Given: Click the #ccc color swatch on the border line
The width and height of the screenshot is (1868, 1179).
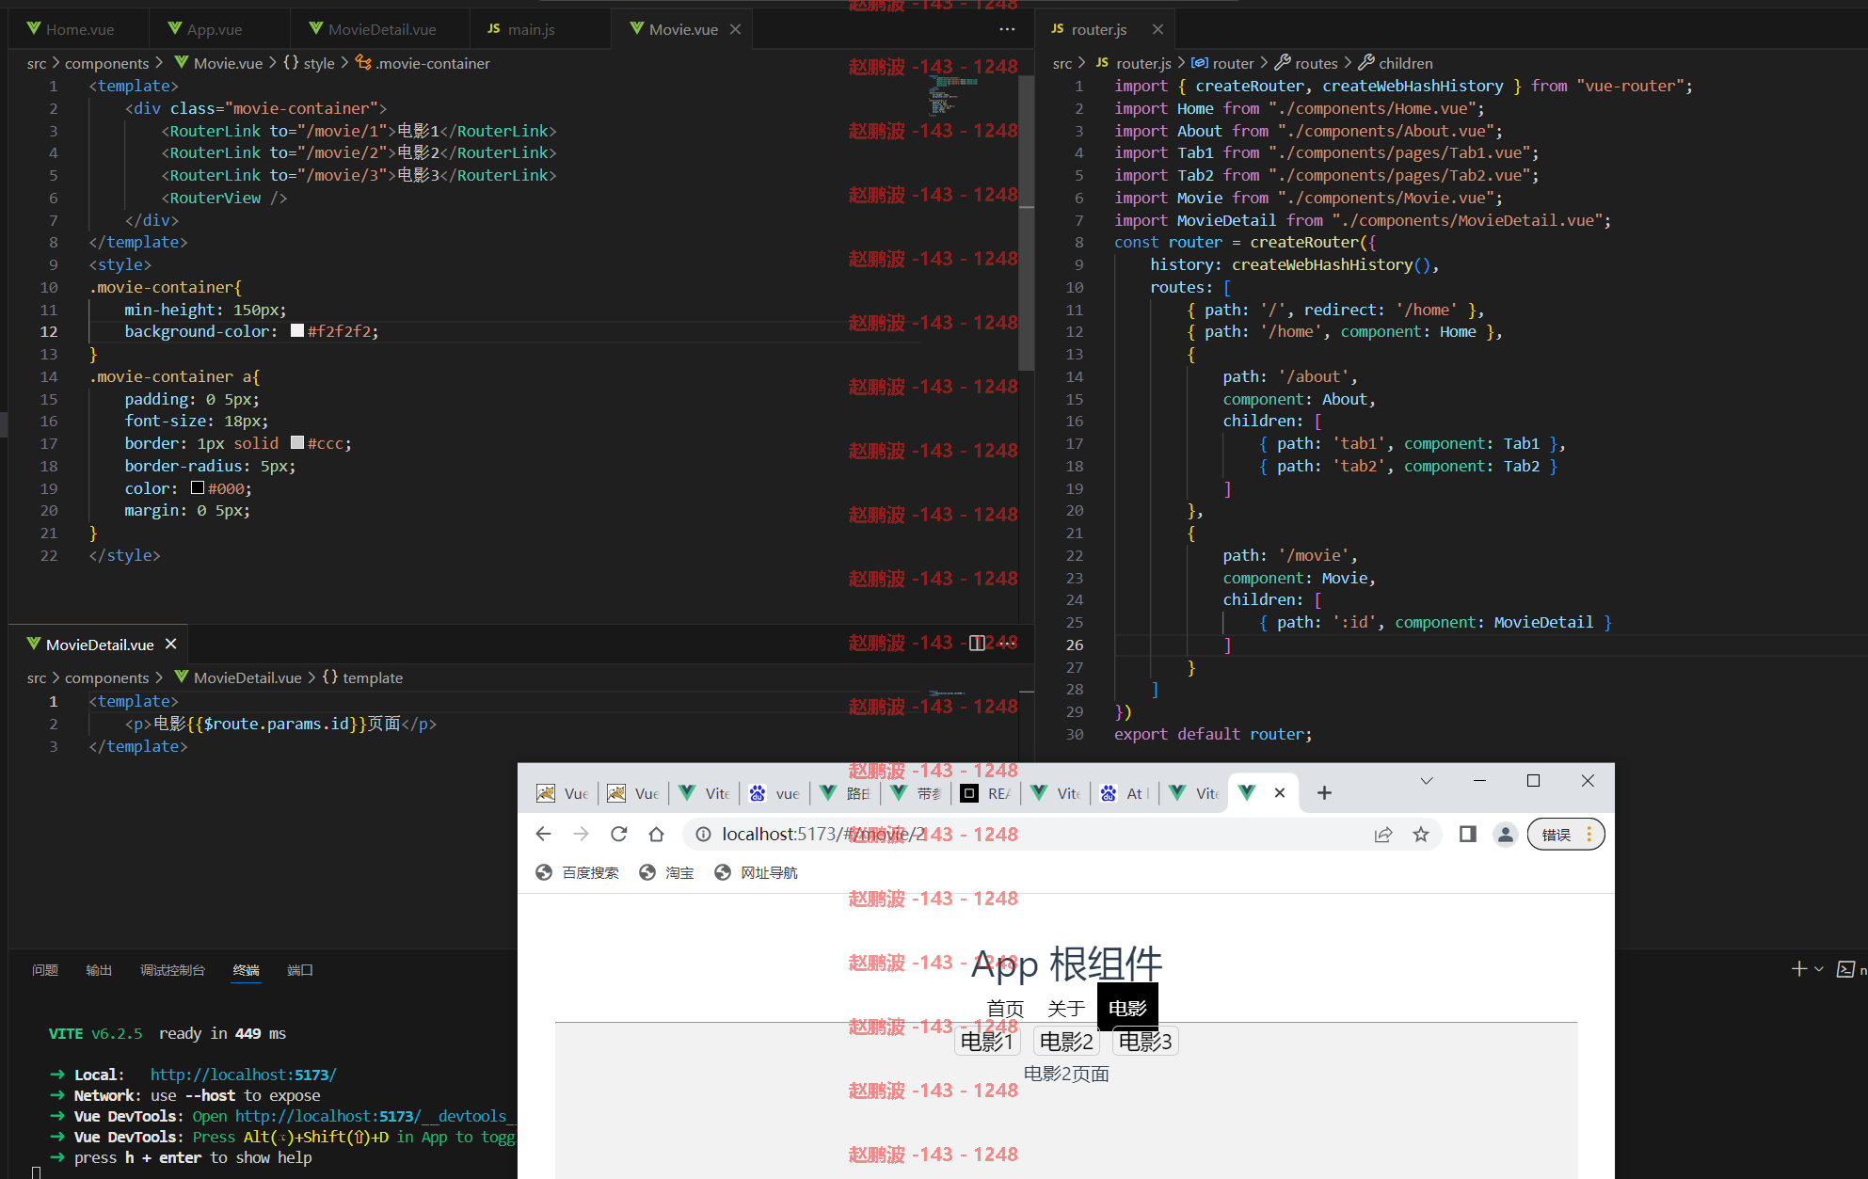Looking at the screenshot, I should pyautogui.click(x=297, y=443).
